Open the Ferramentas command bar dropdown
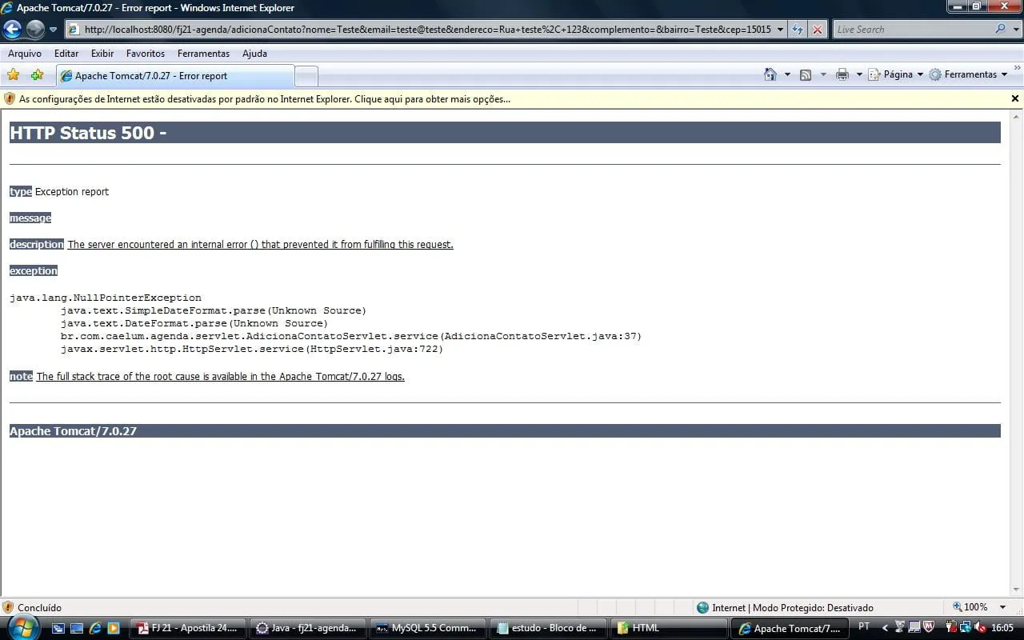1024x640 pixels. coord(968,74)
